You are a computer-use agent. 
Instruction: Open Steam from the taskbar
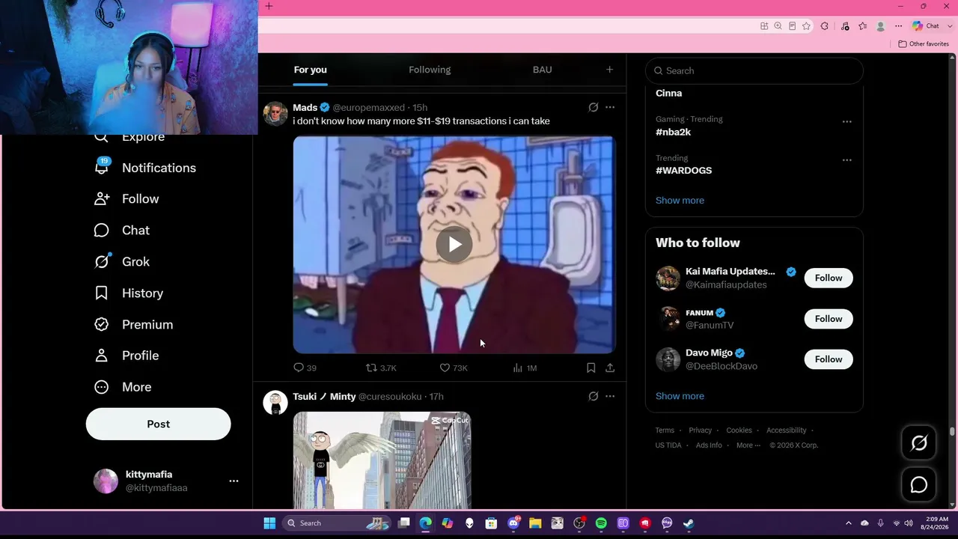pyautogui.click(x=689, y=523)
